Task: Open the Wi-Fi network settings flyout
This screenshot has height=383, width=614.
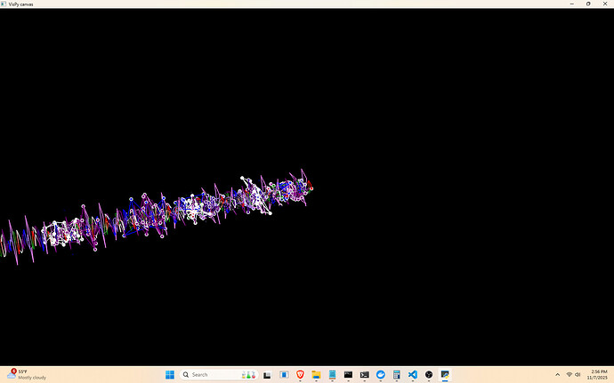Action: [x=570, y=375]
